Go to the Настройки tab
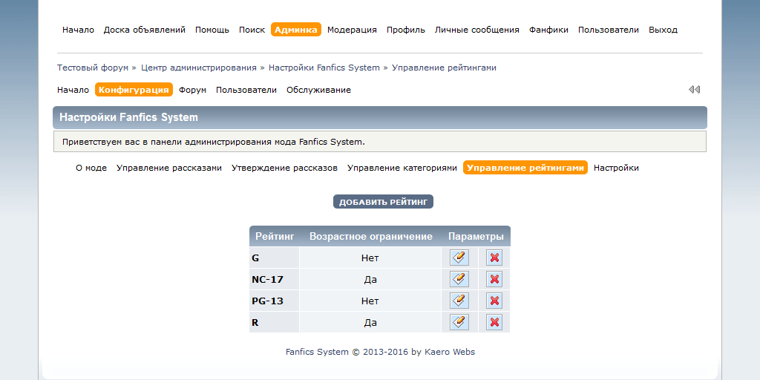 pos(616,168)
